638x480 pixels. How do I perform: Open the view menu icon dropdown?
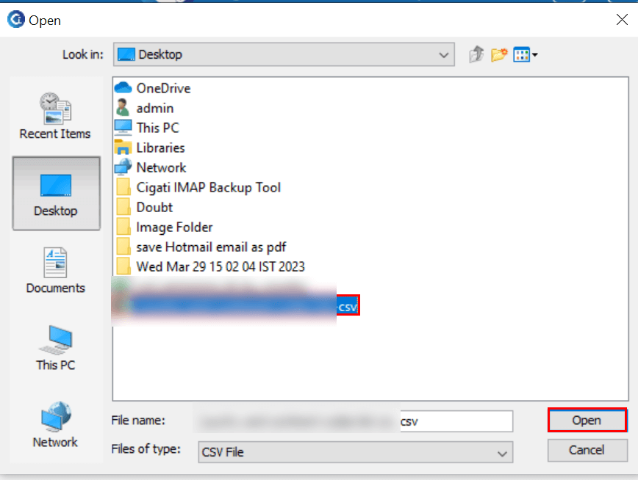(526, 54)
